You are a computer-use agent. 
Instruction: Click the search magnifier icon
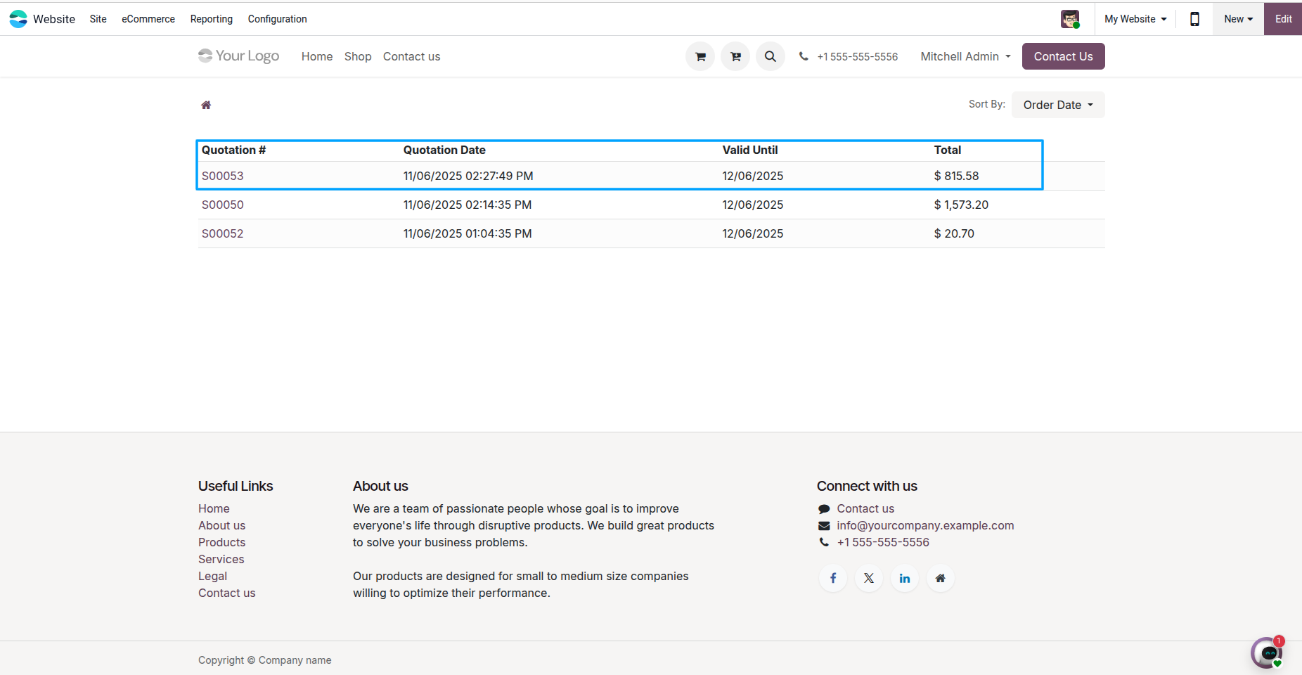[770, 56]
